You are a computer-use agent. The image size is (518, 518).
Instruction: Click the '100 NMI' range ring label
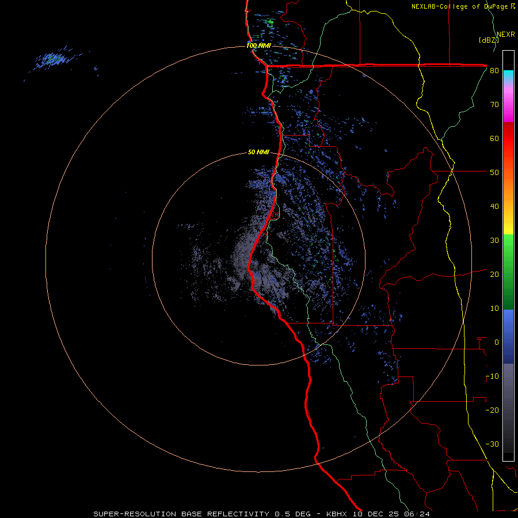coord(258,45)
